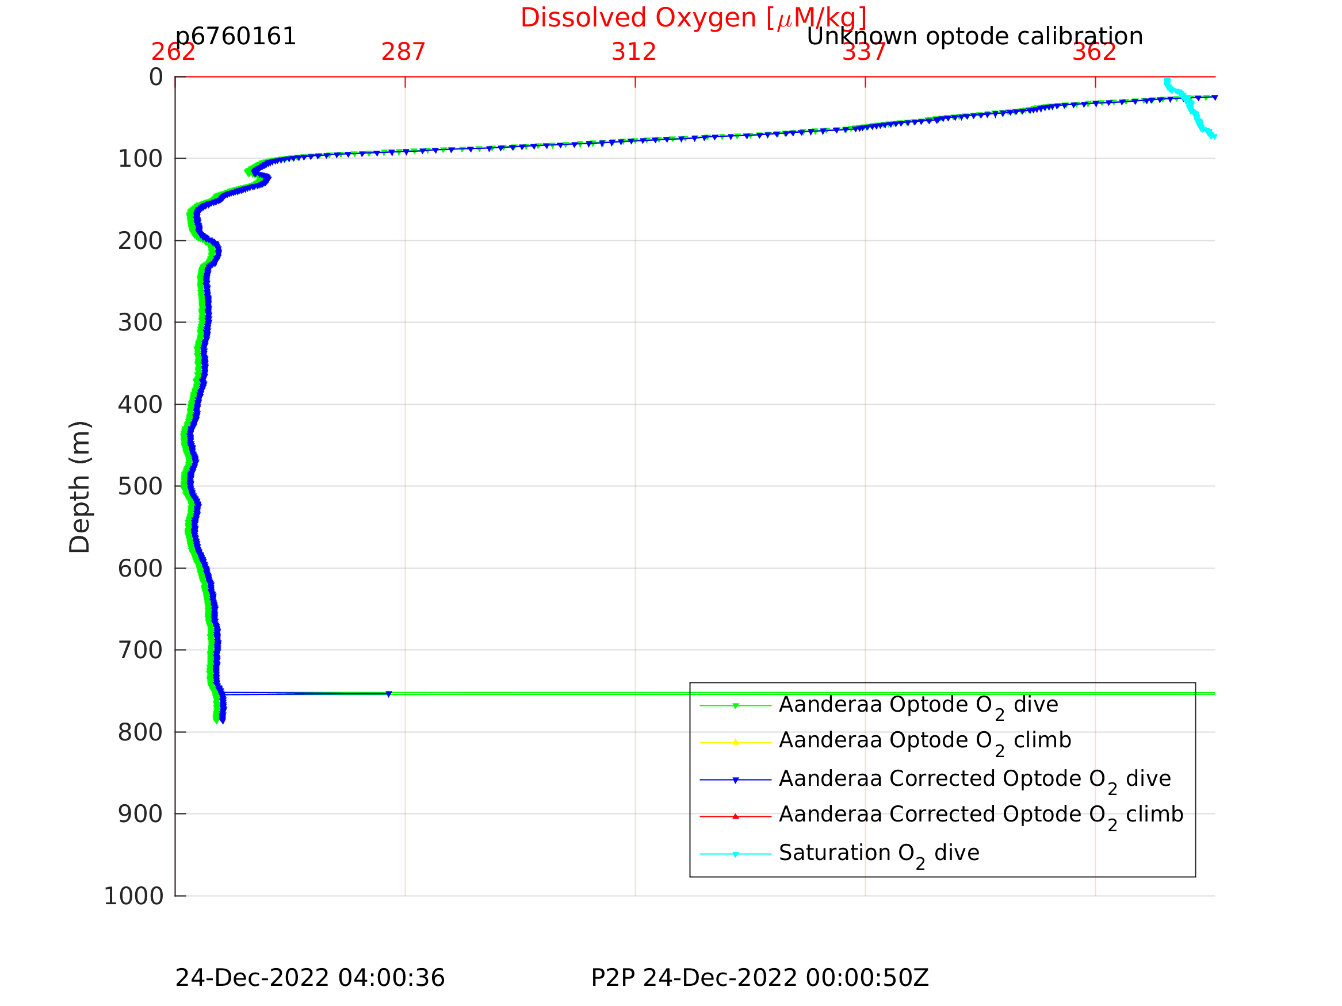This screenshot has height=1006, width=1342.
Task: Click the depth tick label '1000'
Action: click(133, 896)
